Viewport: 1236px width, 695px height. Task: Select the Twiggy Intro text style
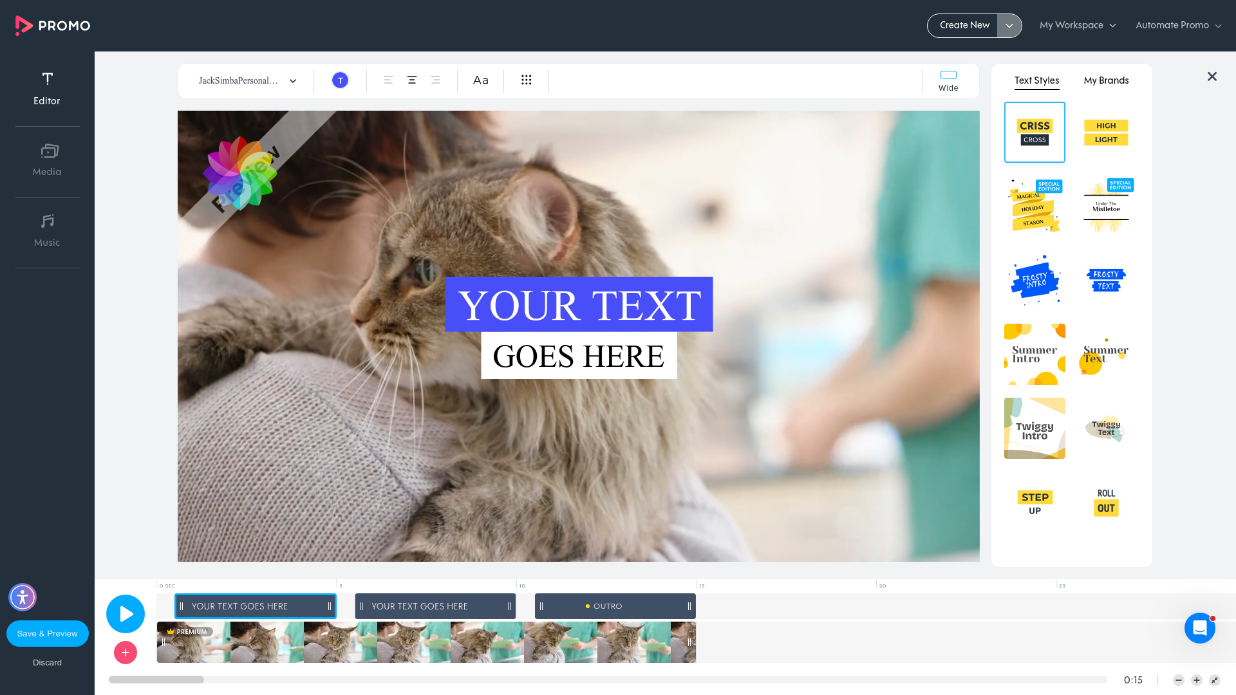tap(1035, 428)
